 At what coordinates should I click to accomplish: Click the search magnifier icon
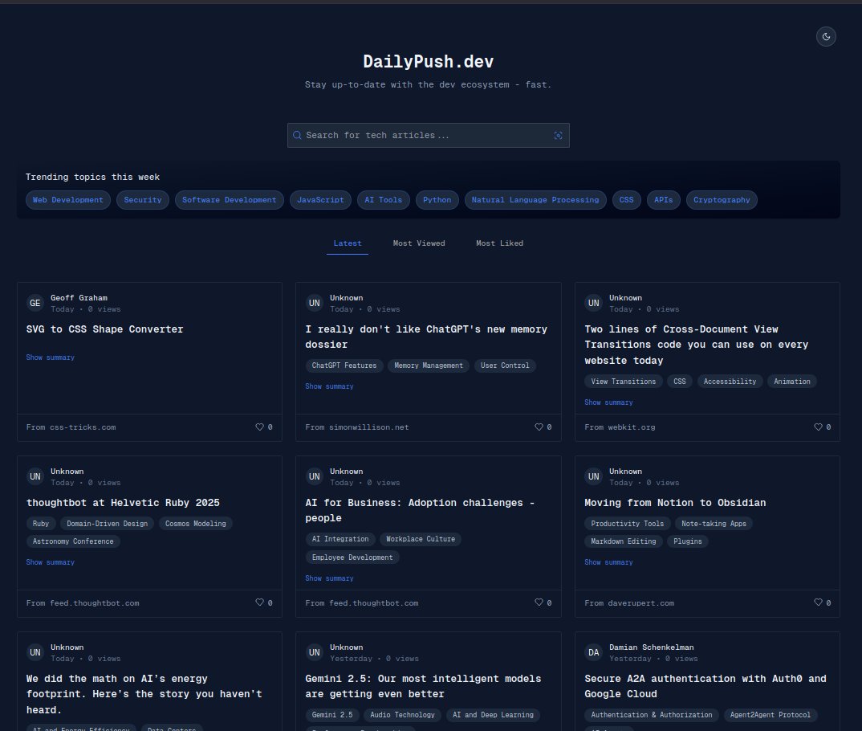click(297, 135)
